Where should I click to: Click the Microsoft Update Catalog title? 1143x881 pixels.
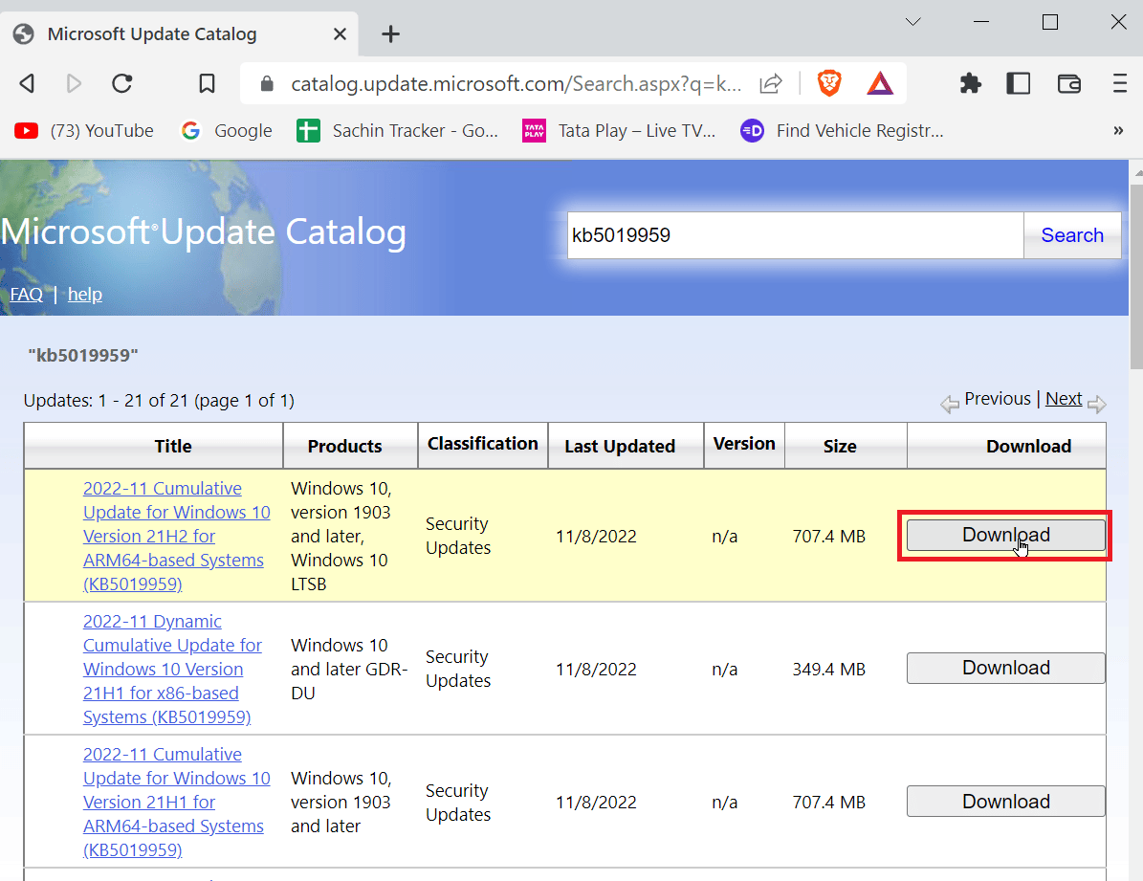point(204,231)
